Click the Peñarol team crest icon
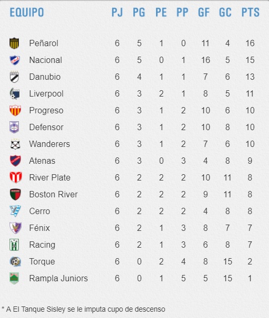This screenshot has width=269, height=318. [x=14, y=43]
